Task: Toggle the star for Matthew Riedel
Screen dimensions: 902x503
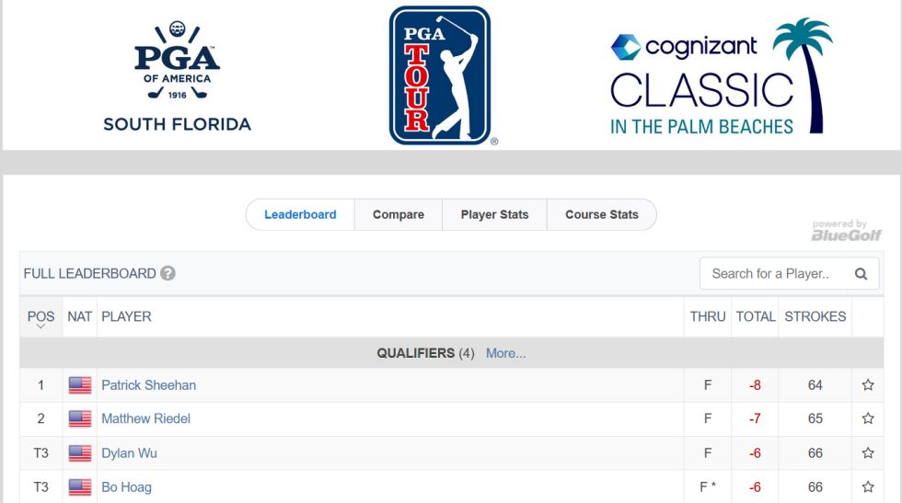Action: click(868, 418)
